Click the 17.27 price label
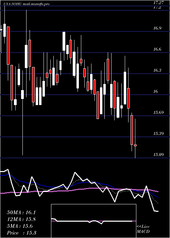The image size is (170, 238). (x=158, y=3)
